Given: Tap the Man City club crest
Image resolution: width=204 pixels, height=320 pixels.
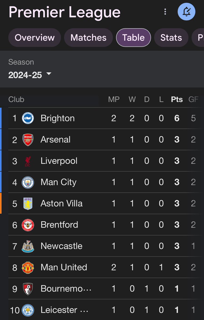Looking at the screenshot, I should coord(28,182).
